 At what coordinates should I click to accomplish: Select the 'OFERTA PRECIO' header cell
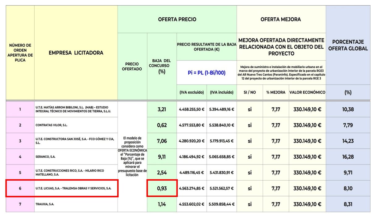(177, 19)
